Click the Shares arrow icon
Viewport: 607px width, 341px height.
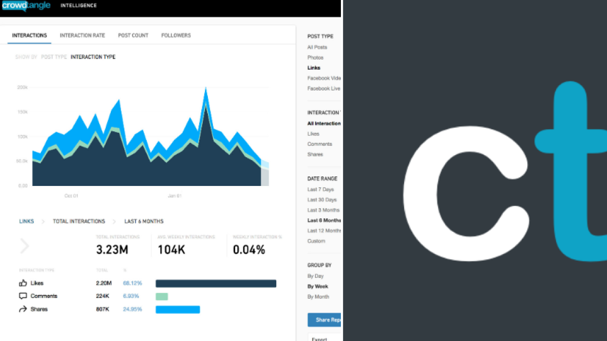23,309
